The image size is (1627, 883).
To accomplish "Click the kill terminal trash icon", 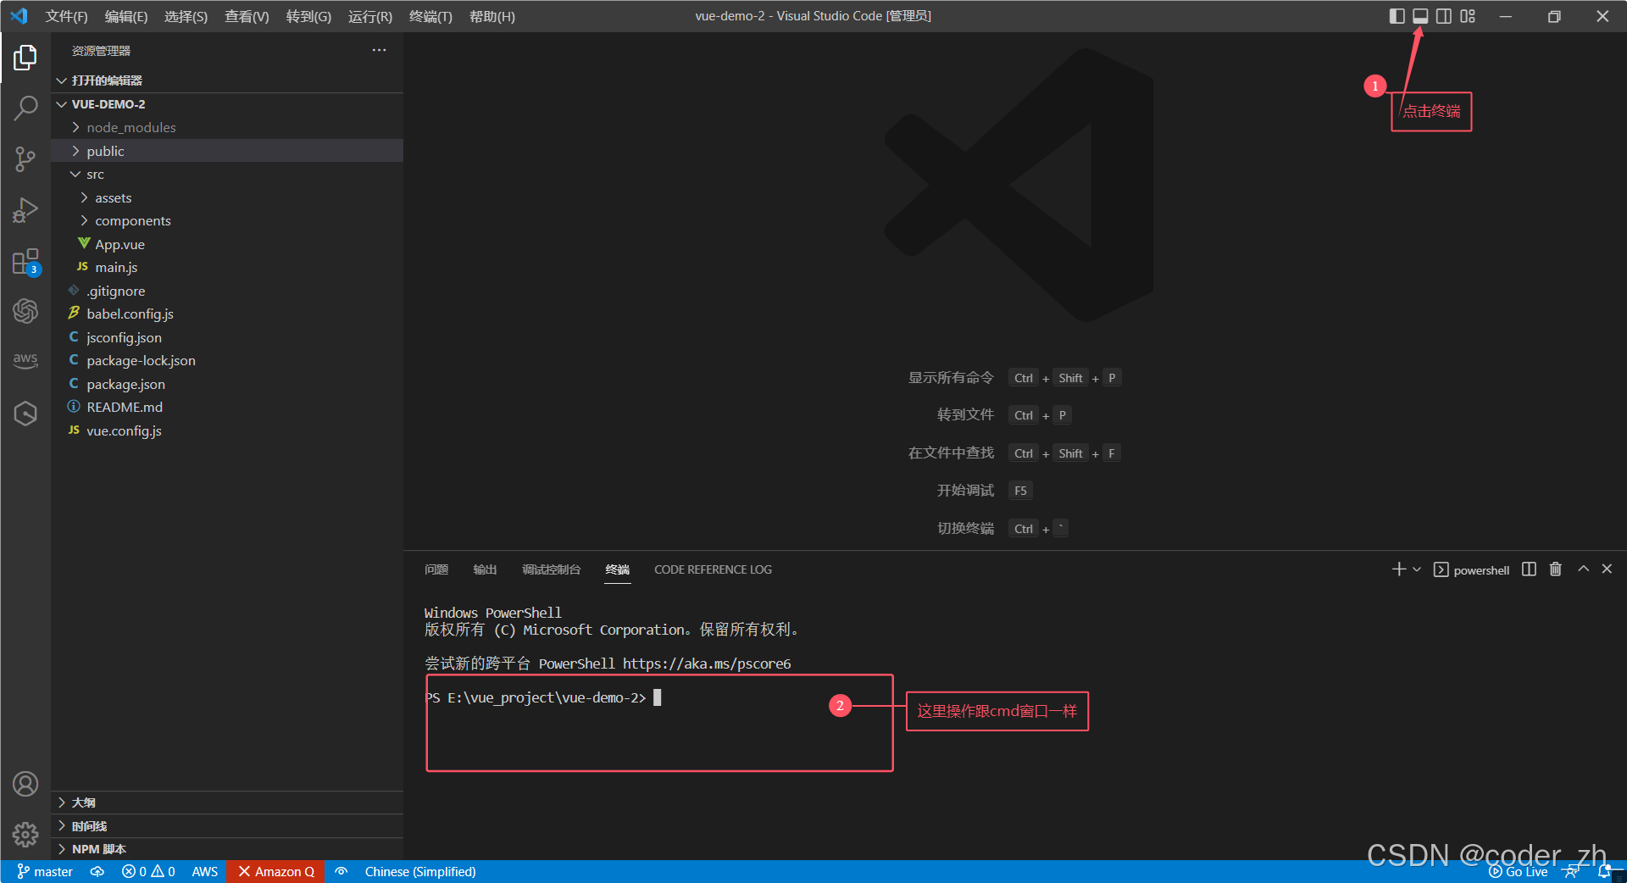I will [x=1555, y=569].
